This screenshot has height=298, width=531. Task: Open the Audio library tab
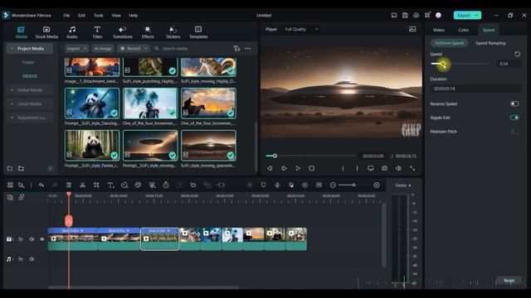(72, 32)
